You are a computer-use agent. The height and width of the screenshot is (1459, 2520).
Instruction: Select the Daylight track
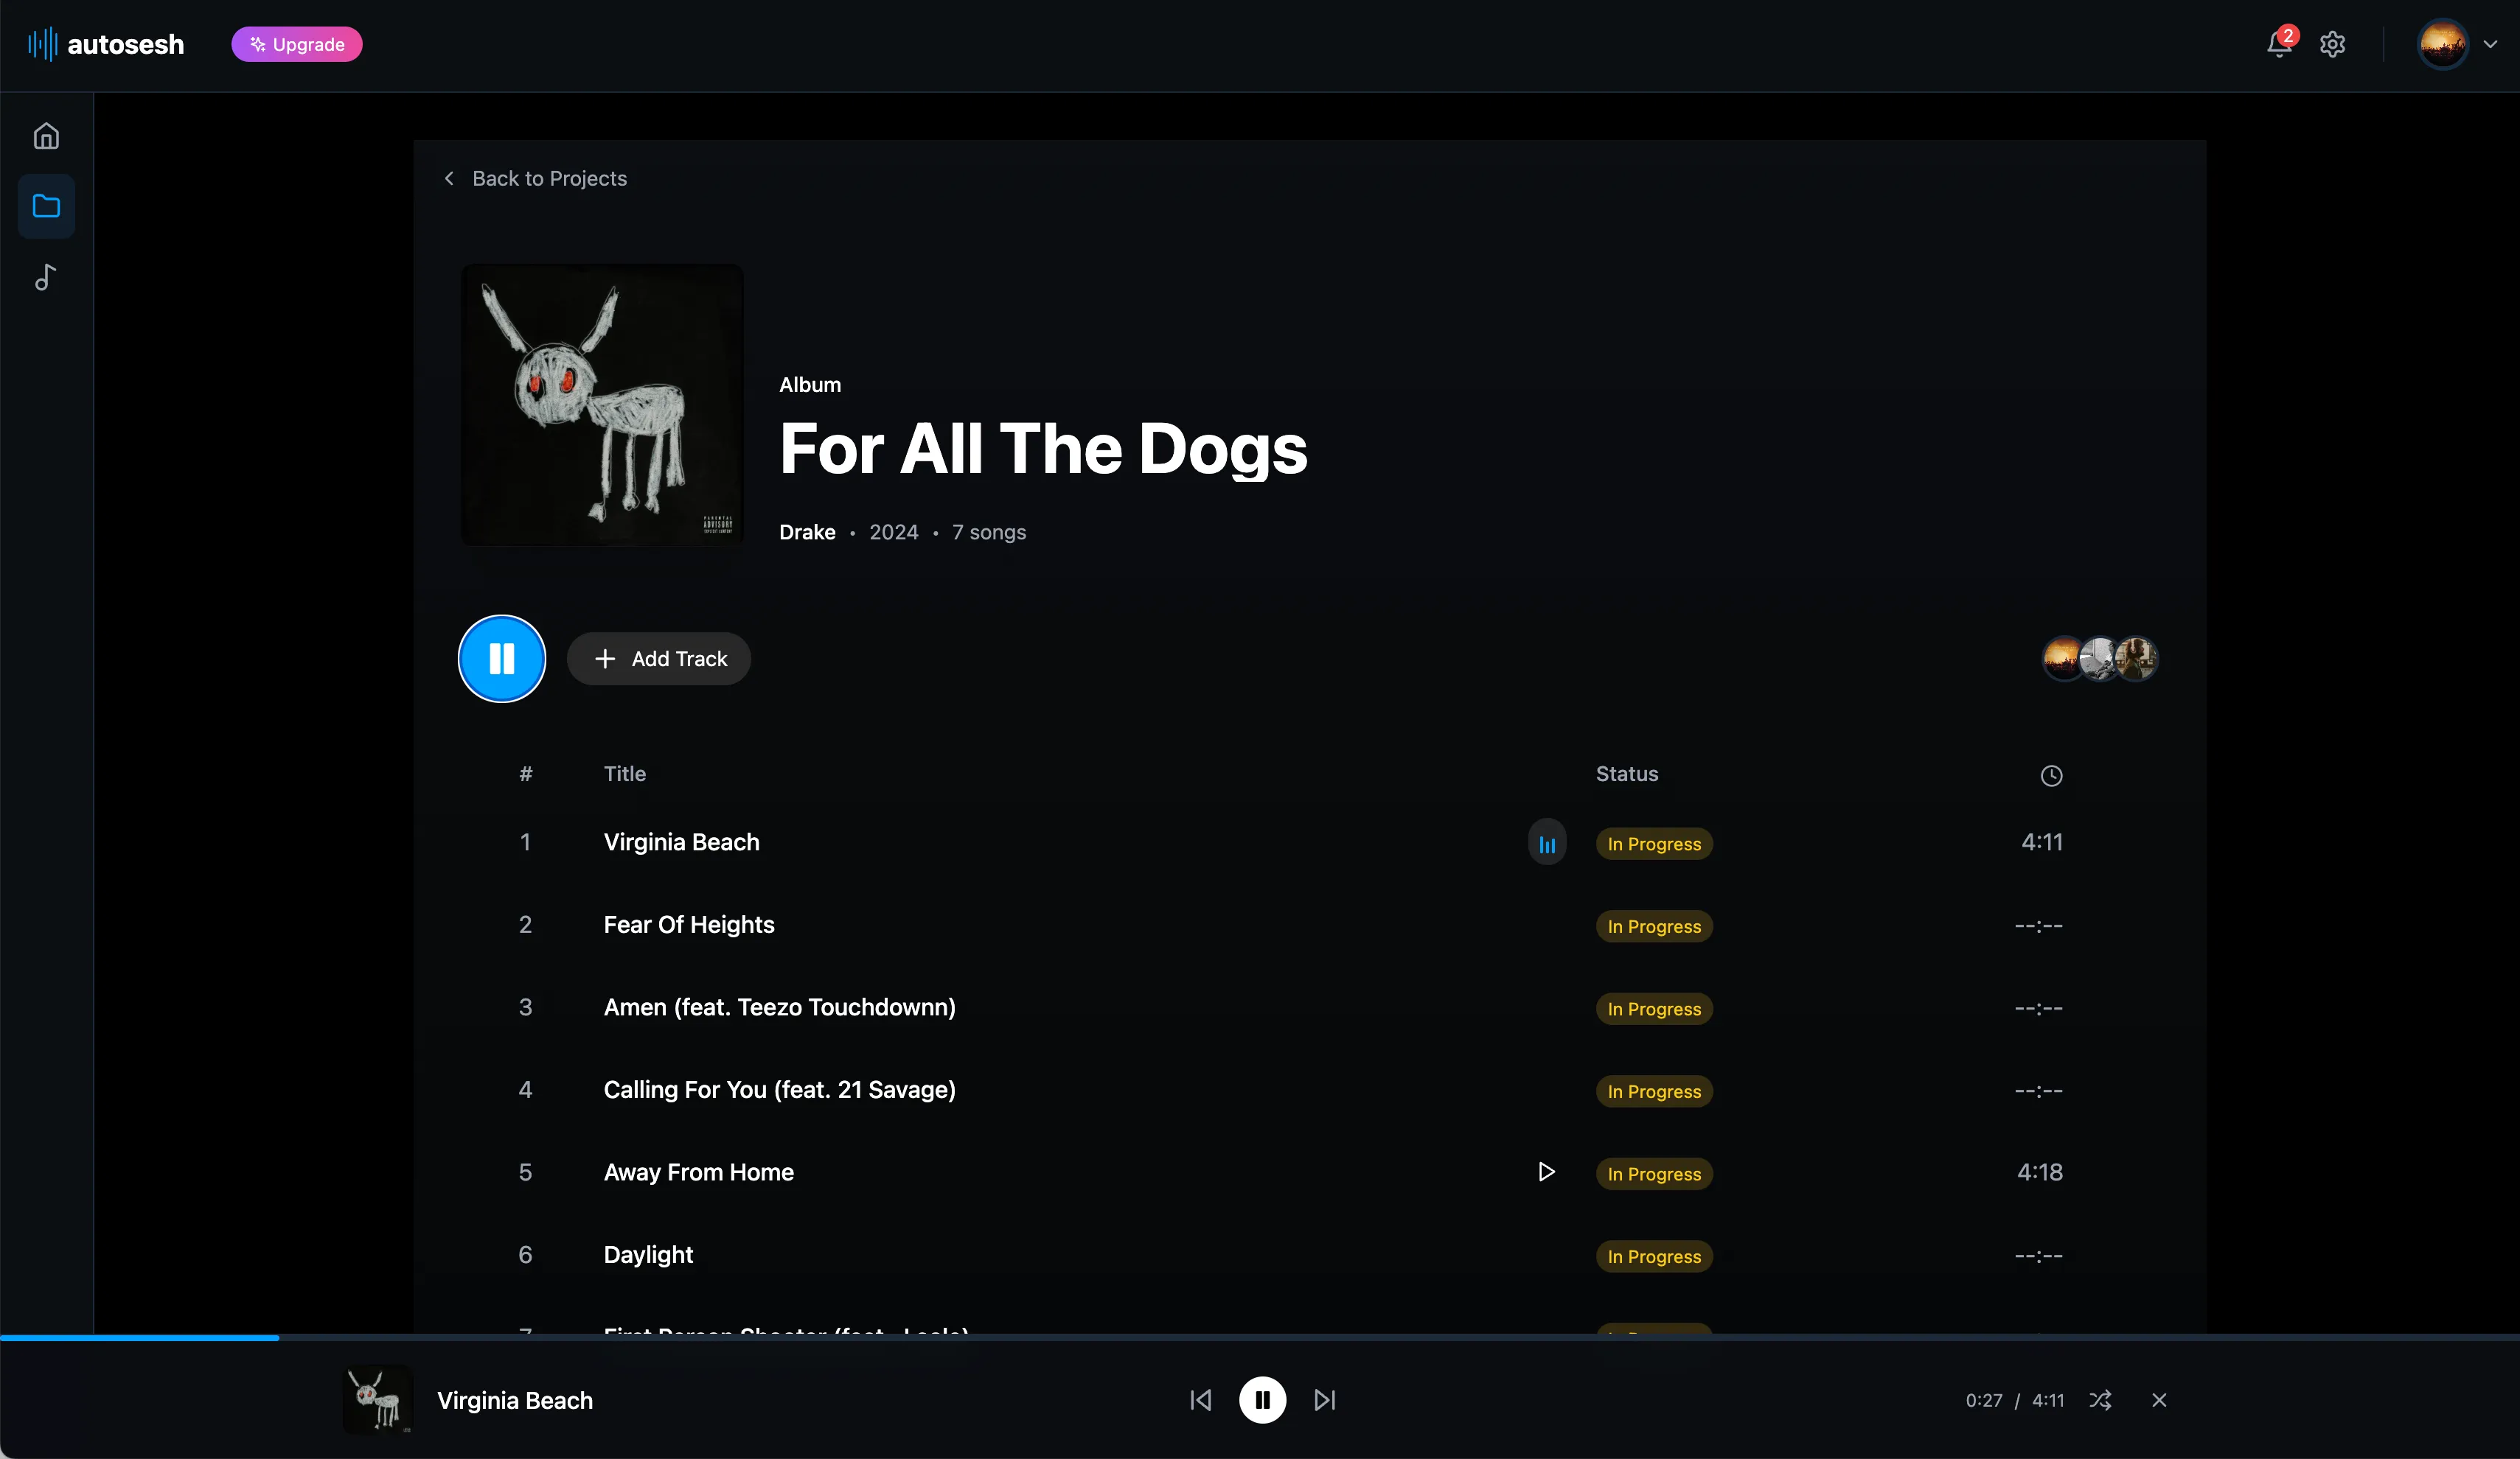pyautogui.click(x=648, y=1255)
